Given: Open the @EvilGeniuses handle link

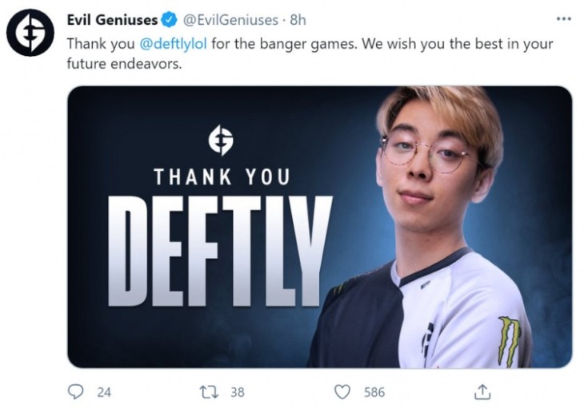Looking at the screenshot, I should click(x=230, y=20).
